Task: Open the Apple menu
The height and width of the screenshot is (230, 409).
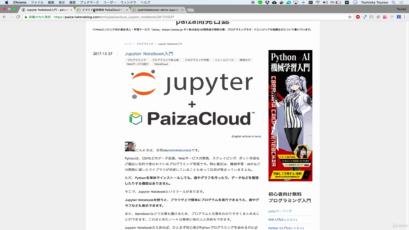Action: pos(6,3)
